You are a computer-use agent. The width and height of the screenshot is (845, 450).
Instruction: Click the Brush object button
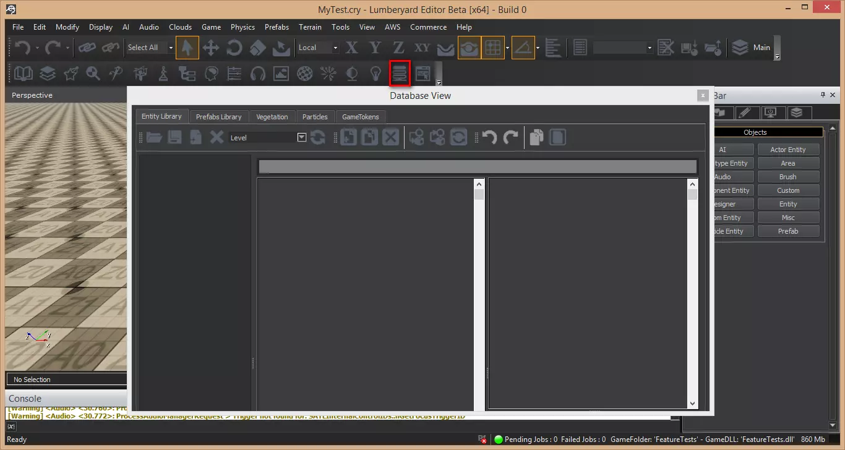788,177
